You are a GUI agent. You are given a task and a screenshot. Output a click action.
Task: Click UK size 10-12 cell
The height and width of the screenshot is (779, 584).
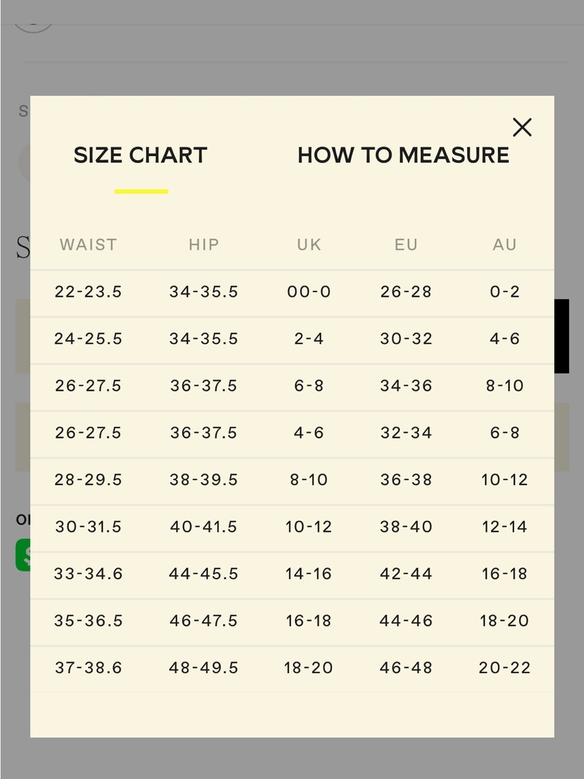308,527
